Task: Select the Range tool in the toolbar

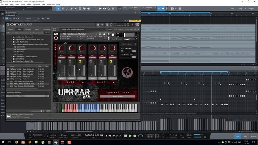Action: click(x=63, y=8)
